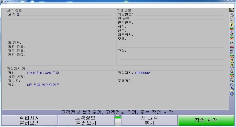Image resolution: width=236 pixels, height=127 pixels.
Task: Open the red car icon in the sidebar
Action: [x=232, y=47]
